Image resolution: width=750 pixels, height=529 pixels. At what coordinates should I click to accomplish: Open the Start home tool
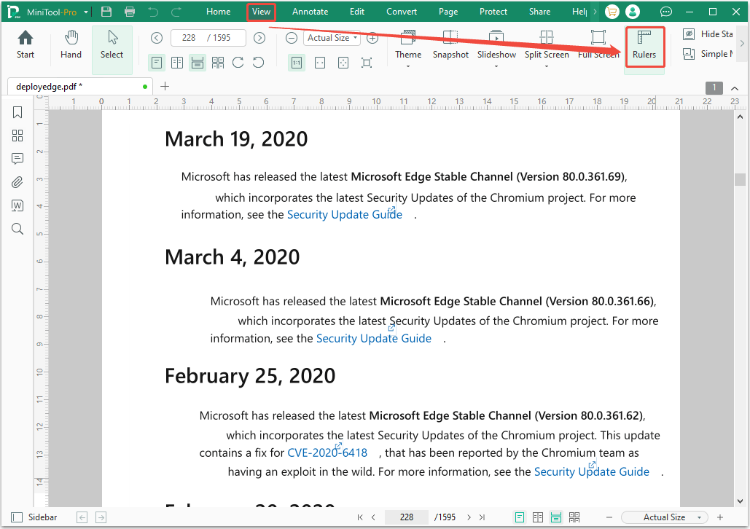click(x=26, y=44)
